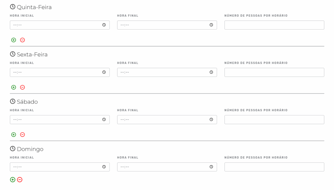Add a time slot for Sexta-Feira

(14, 87)
